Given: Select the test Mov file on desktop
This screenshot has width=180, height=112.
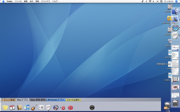Looking at the screenshot, I should [x=170, y=53].
